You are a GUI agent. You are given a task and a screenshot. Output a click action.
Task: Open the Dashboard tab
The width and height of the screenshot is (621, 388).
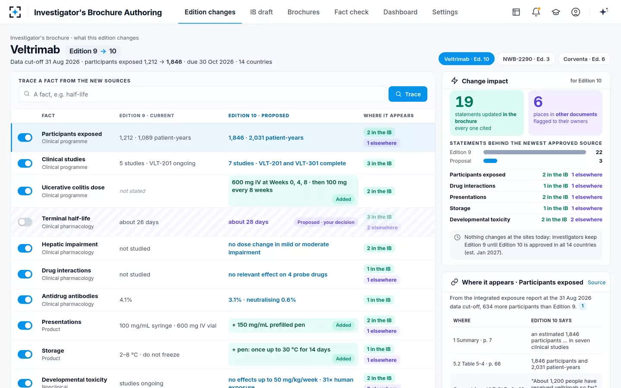pyautogui.click(x=400, y=12)
